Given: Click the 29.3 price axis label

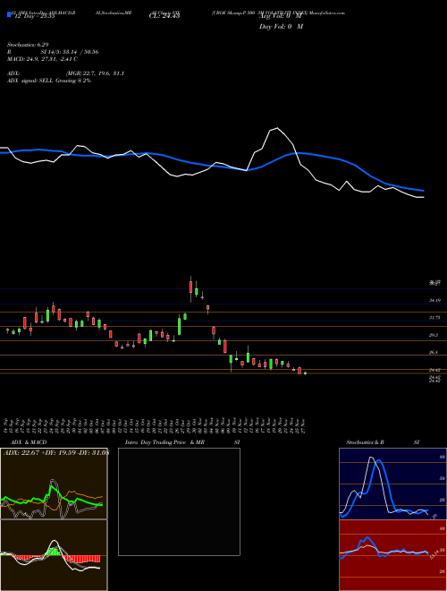Looking at the screenshot, I should pos(433,335).
